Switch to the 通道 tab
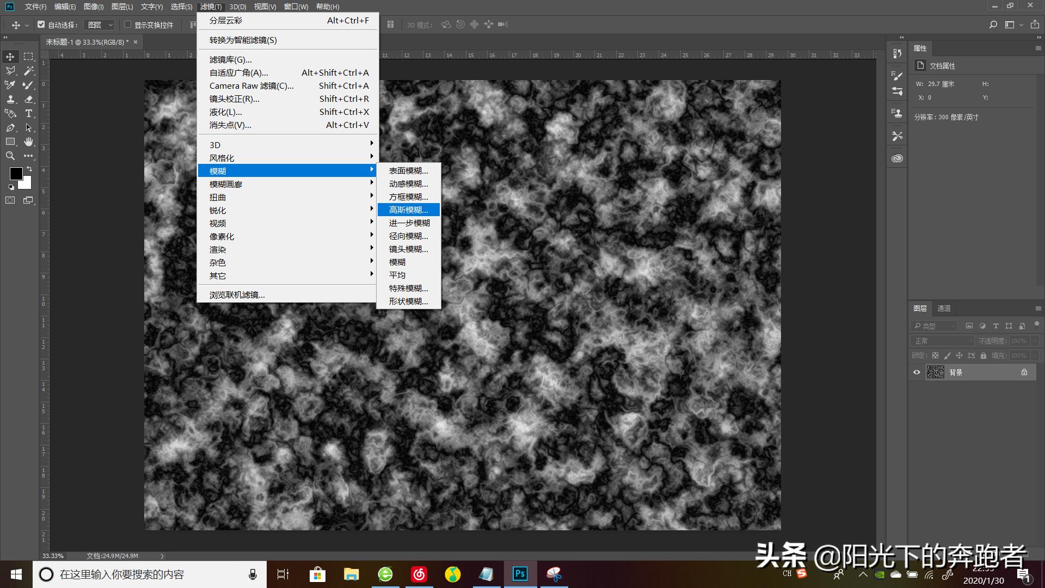Viewport: 1045px width, 588px height. tap(944, 308)
